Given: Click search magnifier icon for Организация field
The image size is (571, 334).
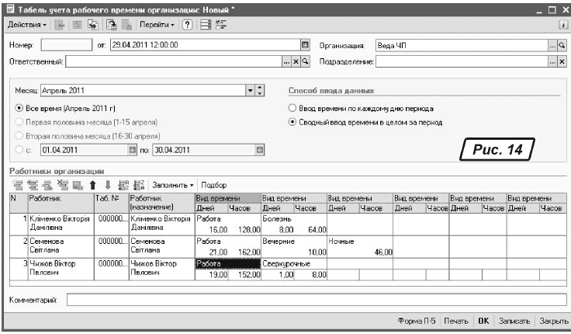Looking at the screenshot, I should click(562, 45).
